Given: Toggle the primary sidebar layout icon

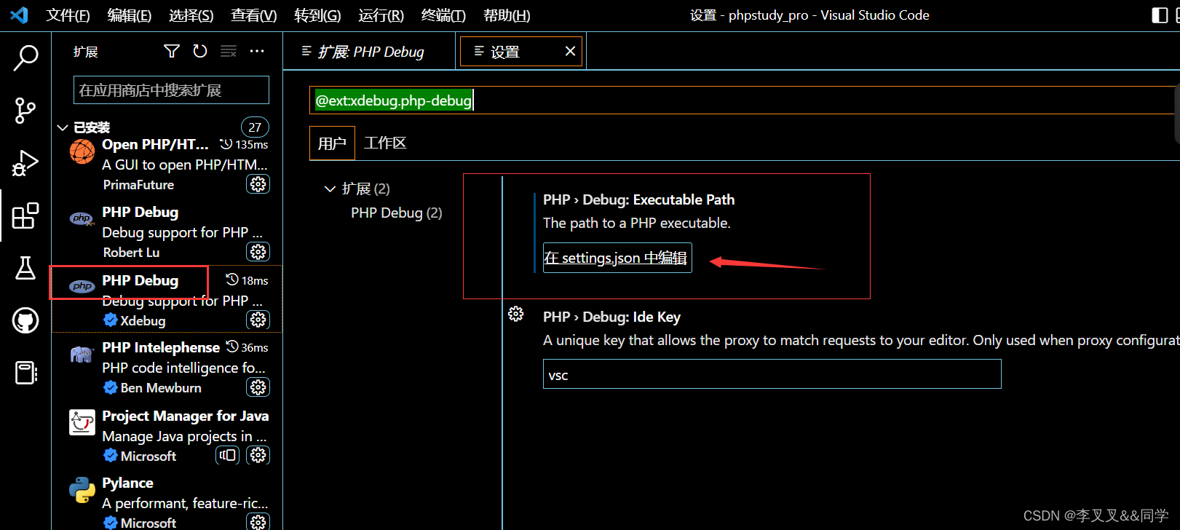Looking at the screenshot, I should tap(1160, 15).
